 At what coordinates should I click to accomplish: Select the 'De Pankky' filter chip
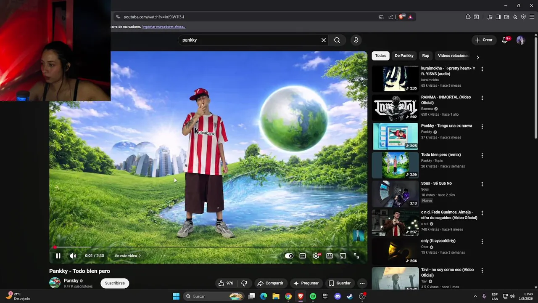pos(404,56)
